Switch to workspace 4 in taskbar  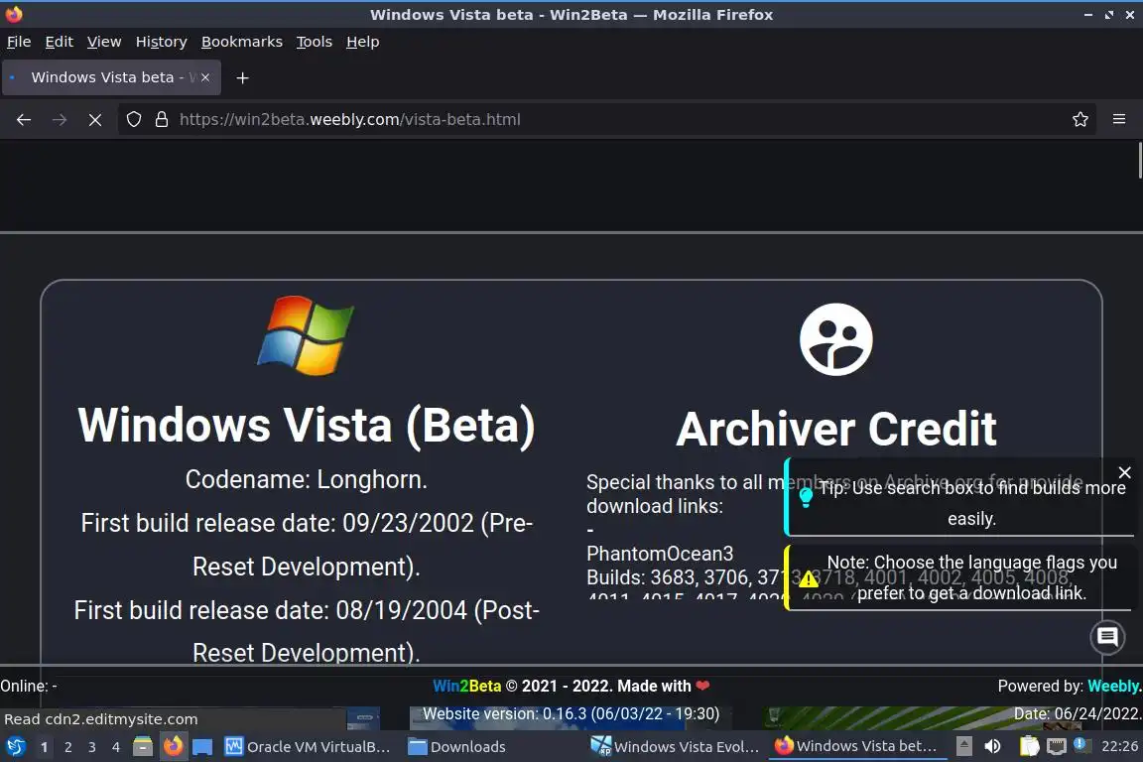[x=116, y=747]
